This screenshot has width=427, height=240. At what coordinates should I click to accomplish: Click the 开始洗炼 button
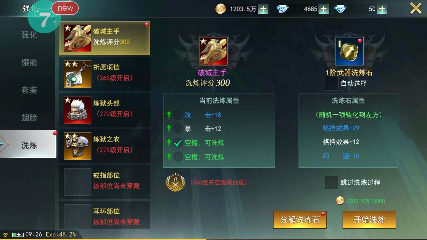click(369, 220)
